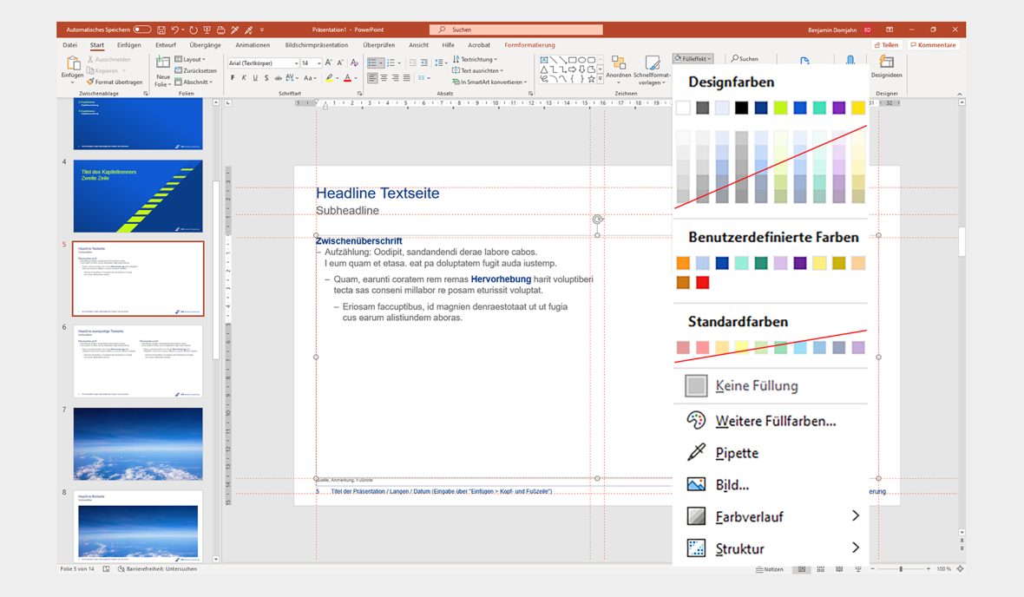
Task: Open the Fülleffekt dropdown button
Action: click(693, 59)
